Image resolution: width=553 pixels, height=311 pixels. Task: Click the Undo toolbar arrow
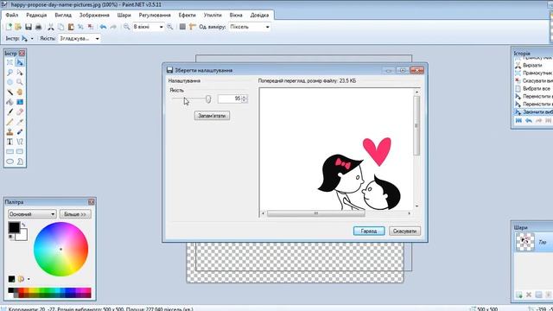point(103,27)
